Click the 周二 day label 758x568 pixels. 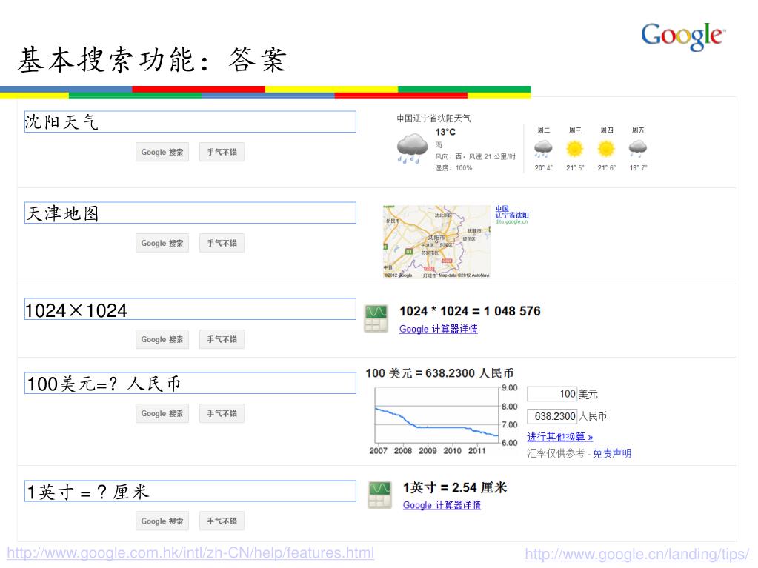click(x=543, y=130)
